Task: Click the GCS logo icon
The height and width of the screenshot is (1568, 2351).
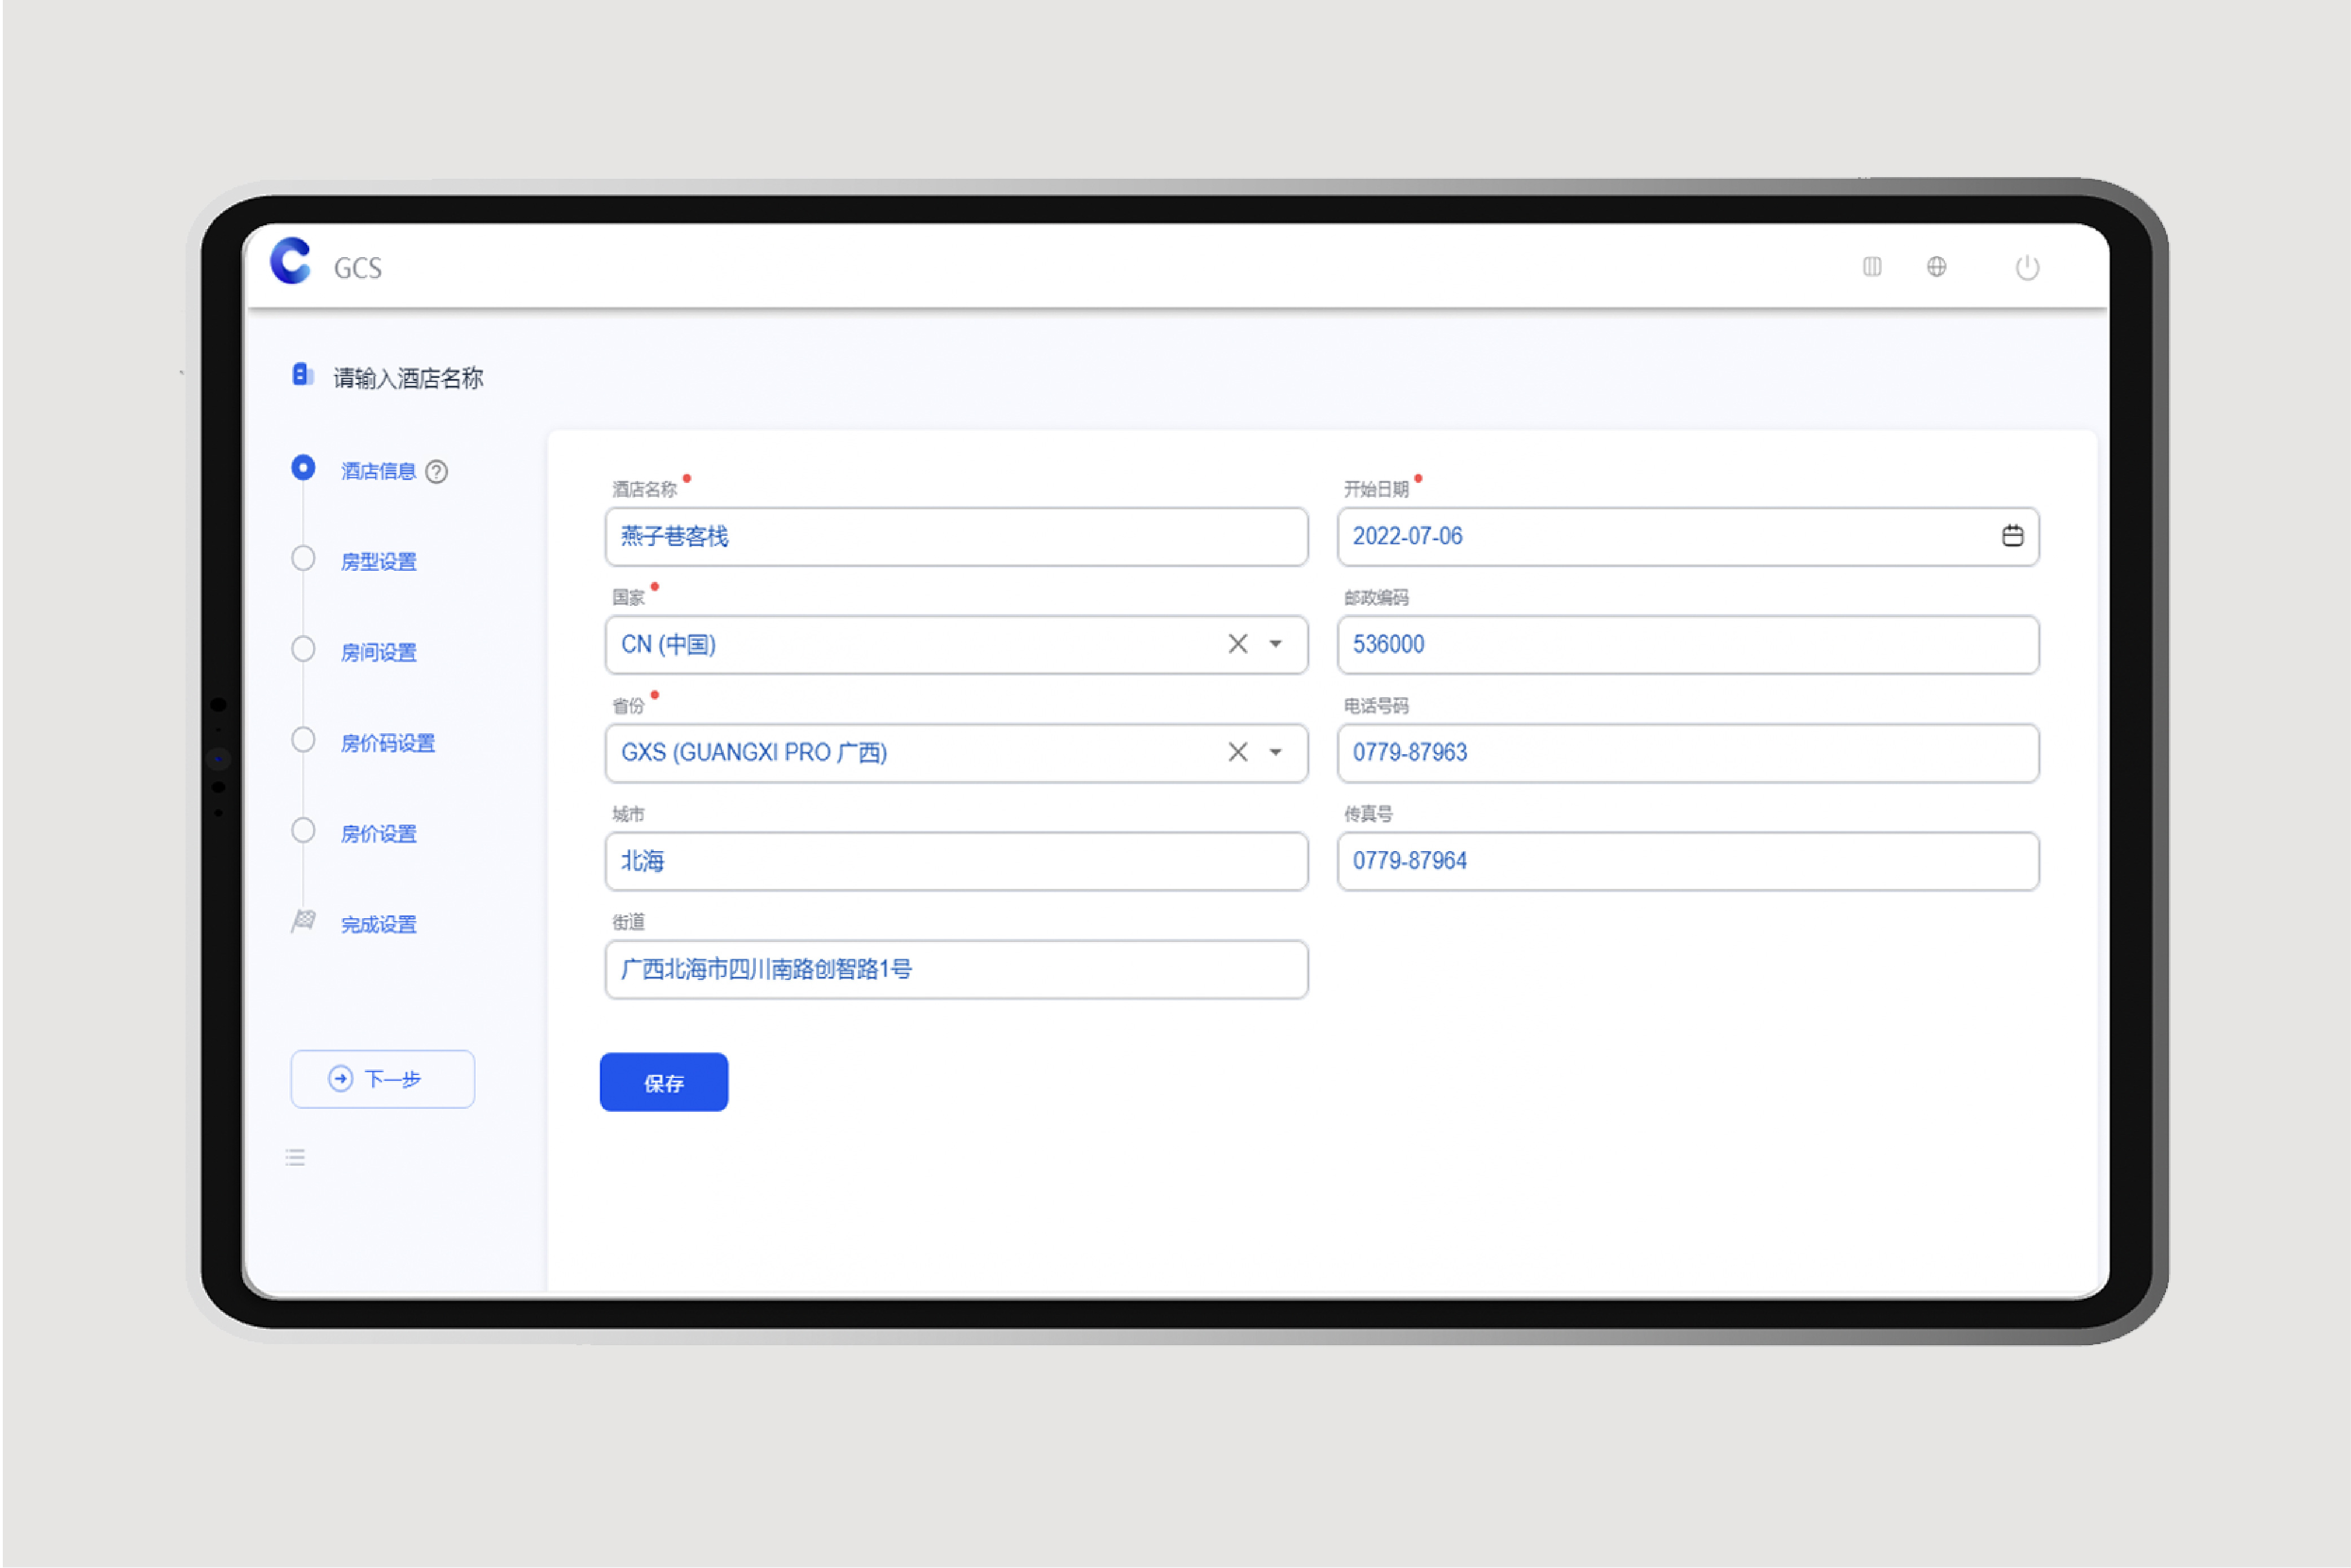Action: [x=291, y=262]
